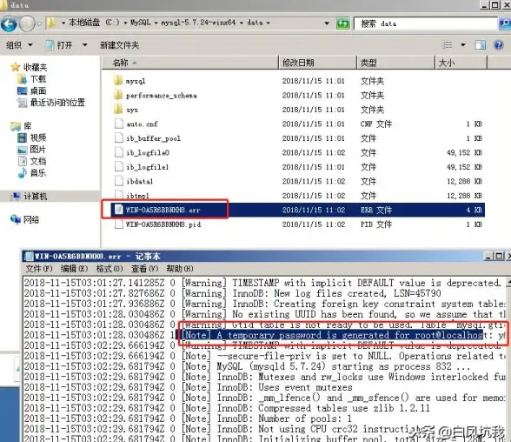Open Notepad 文件(F) menu
Viewport: 511px width, 442px height.
[x=39, y=269]
